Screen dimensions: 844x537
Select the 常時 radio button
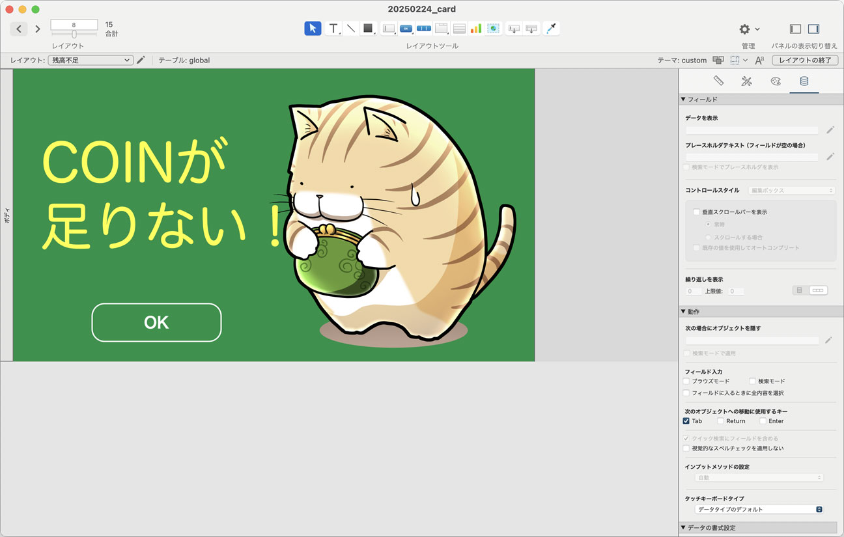709,225
